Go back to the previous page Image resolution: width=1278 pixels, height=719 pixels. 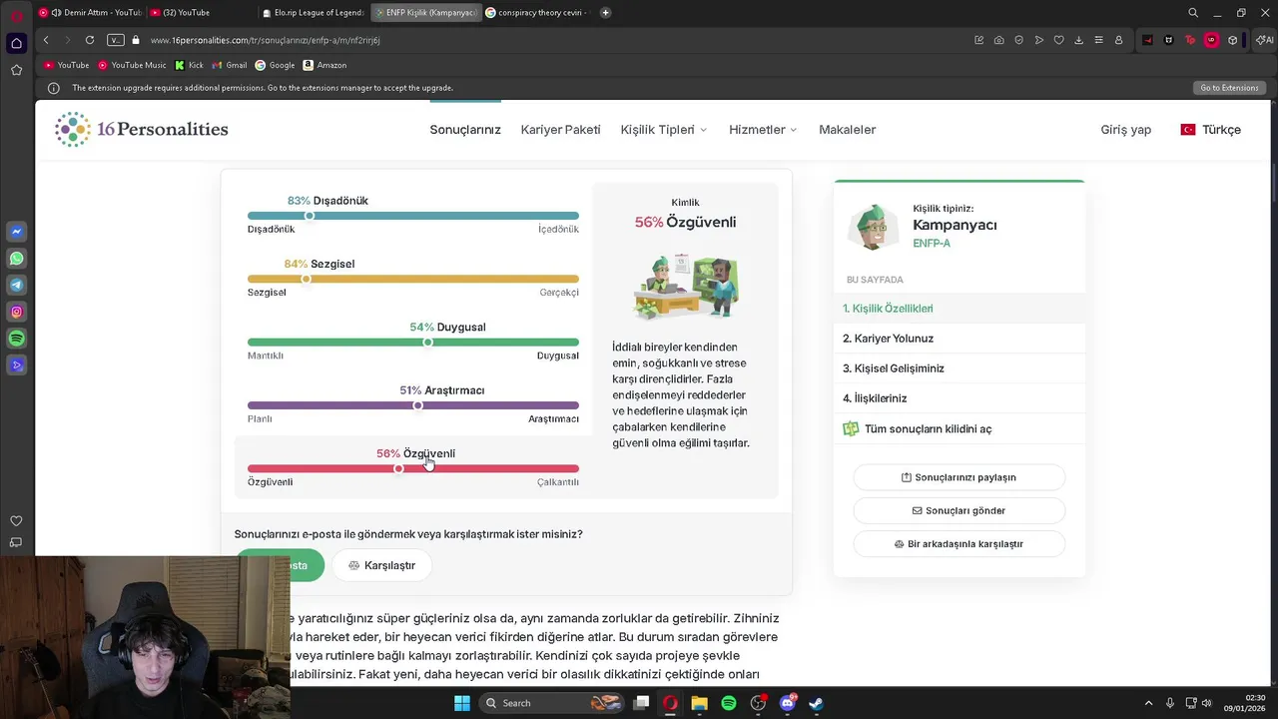click(46, 40)
